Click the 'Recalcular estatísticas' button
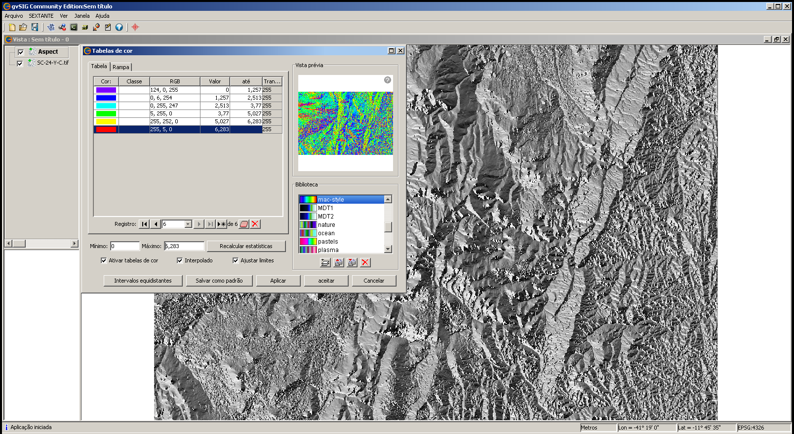The width and height of the screenshot is (794, 434). coord(246,246)
